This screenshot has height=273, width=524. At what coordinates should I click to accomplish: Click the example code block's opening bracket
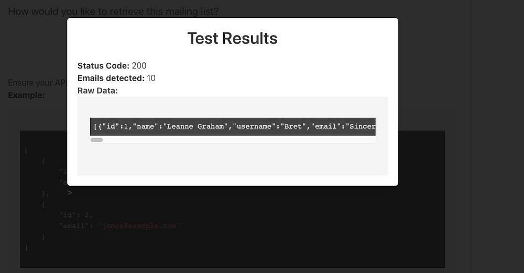(26, 151)
